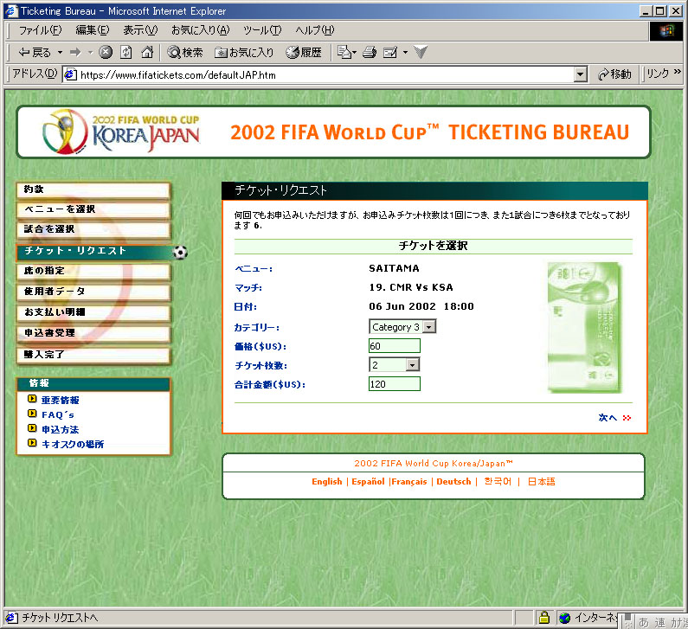688x629 pixels.
Task: Expand the リンク links bar chevron
Action: point(678,71)
